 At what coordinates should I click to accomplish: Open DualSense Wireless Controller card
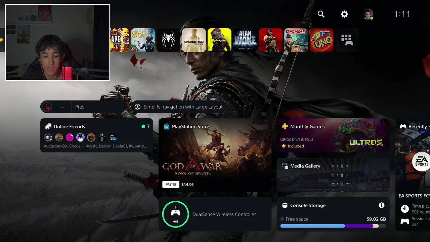point(215,214)
